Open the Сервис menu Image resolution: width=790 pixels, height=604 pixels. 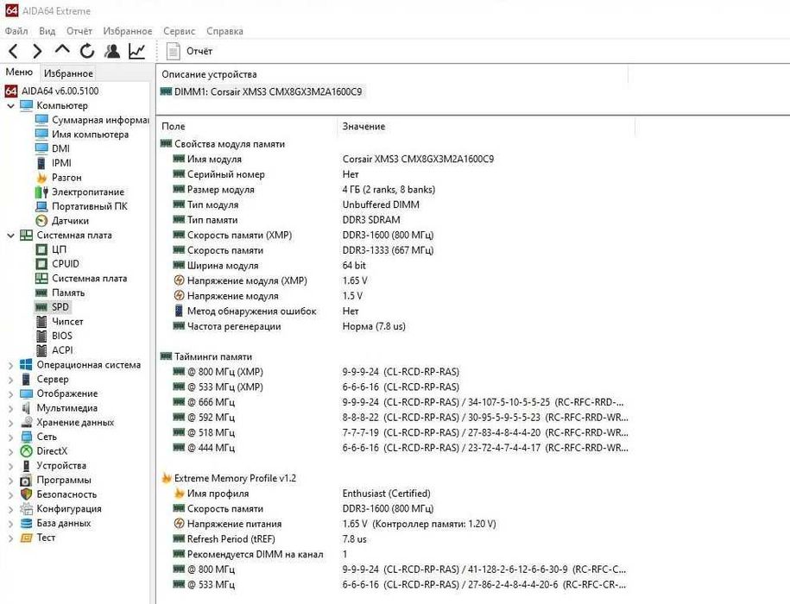[x=179, y=31]
